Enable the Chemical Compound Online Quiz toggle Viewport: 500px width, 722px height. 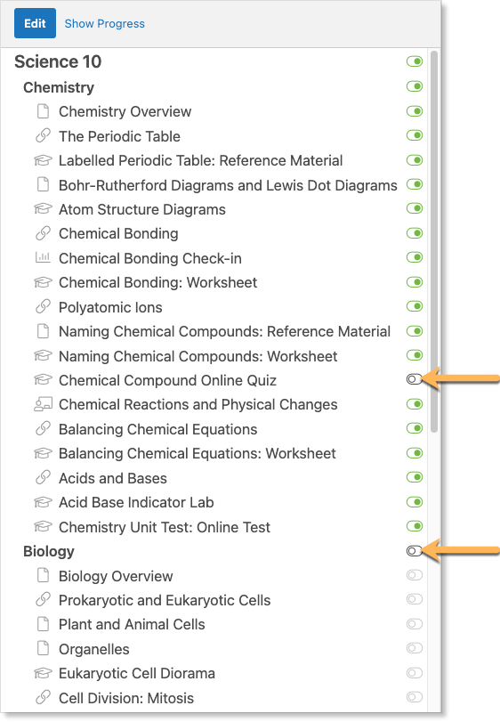(x=415, y=379)
